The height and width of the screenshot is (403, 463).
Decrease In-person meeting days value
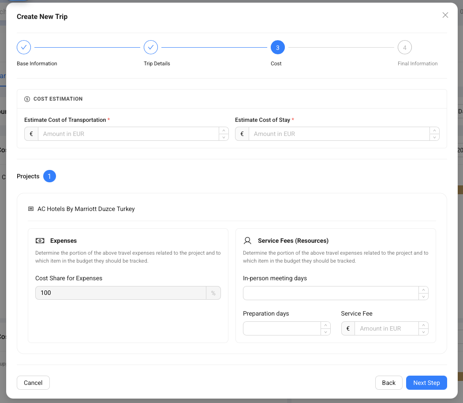tap(423, 297)
